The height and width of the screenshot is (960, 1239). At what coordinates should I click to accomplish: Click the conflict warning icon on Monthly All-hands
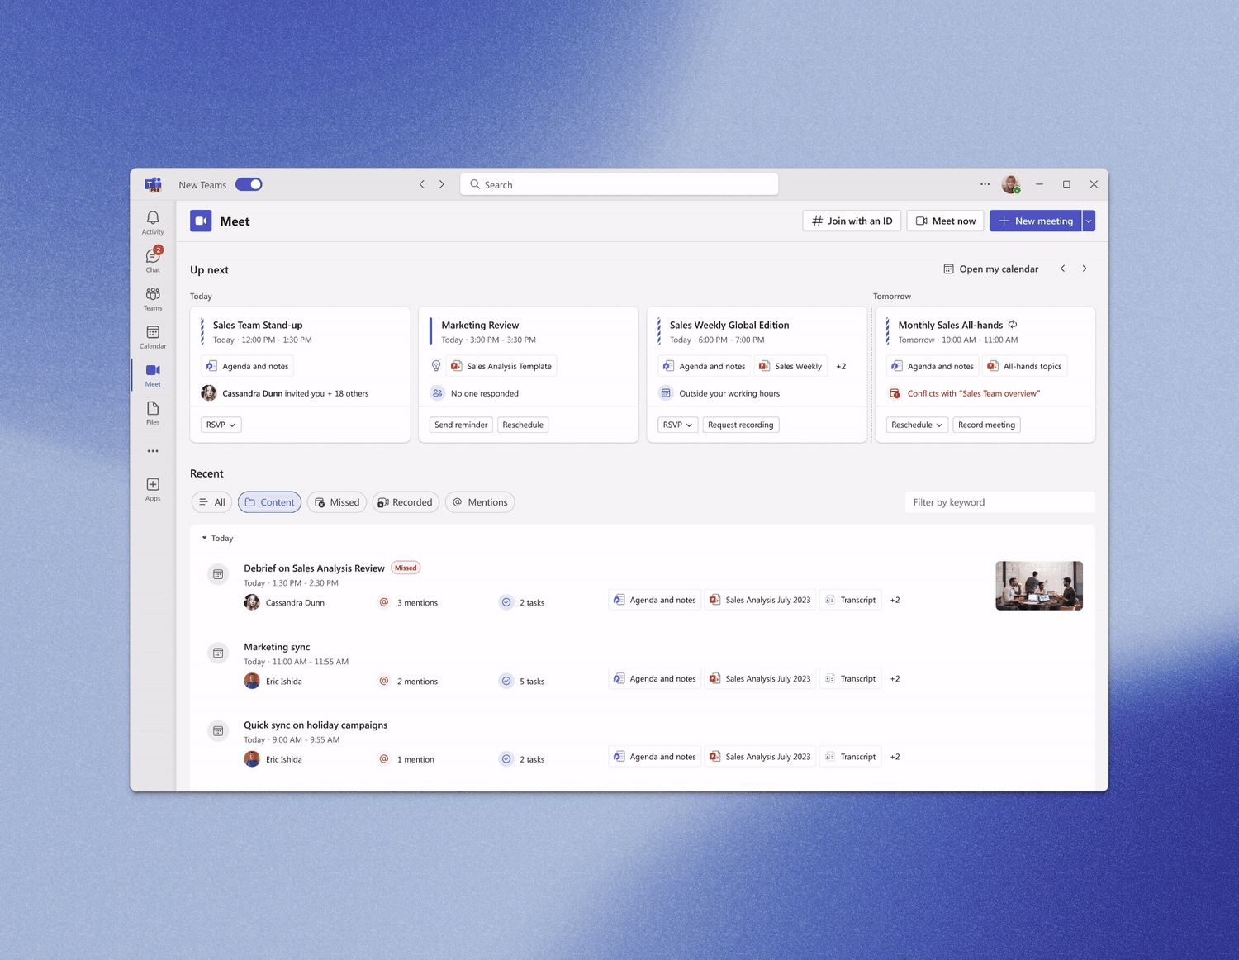point(895,393)
